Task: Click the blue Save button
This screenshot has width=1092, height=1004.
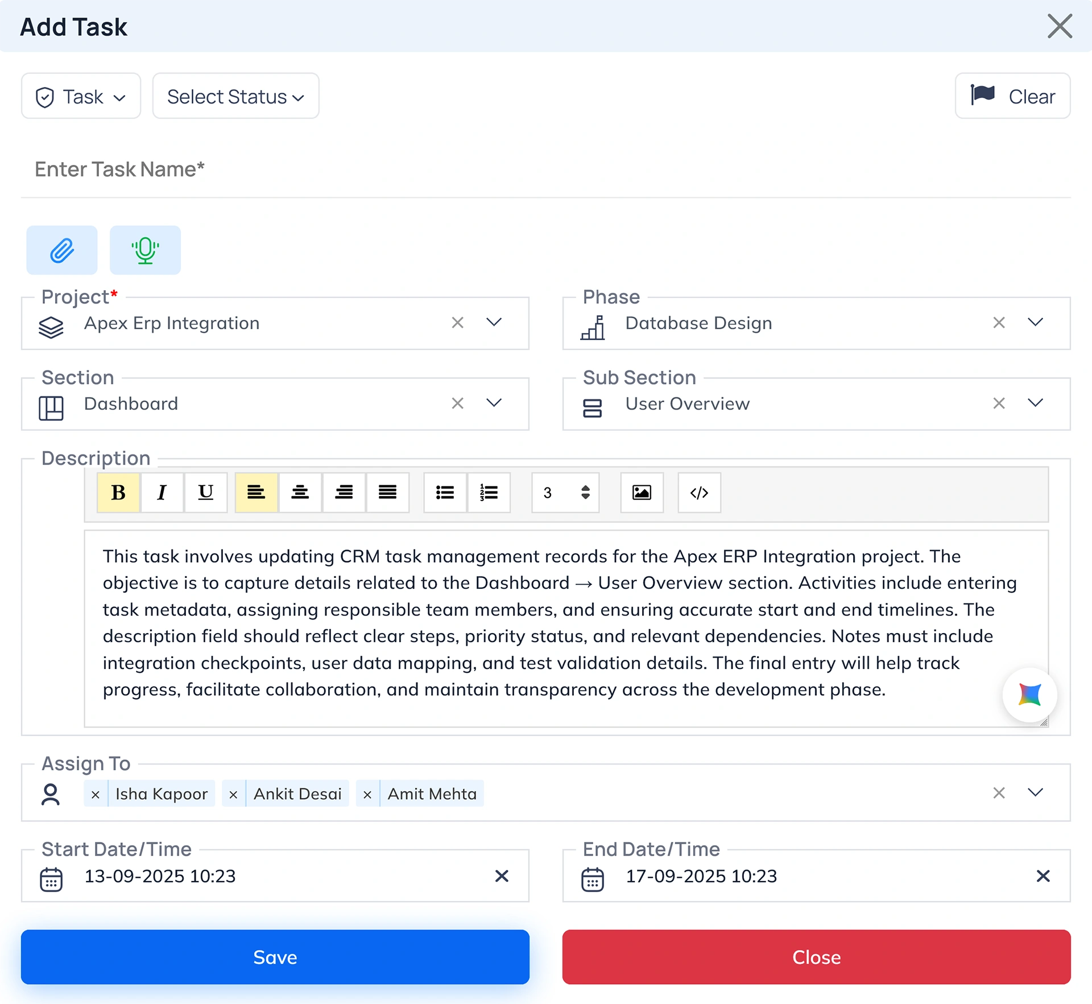Action: coord(275,957)
